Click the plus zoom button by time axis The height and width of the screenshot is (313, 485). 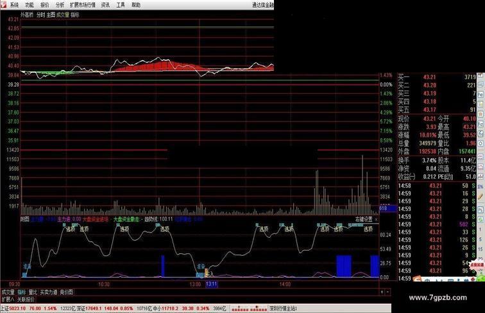pos(382,292)
